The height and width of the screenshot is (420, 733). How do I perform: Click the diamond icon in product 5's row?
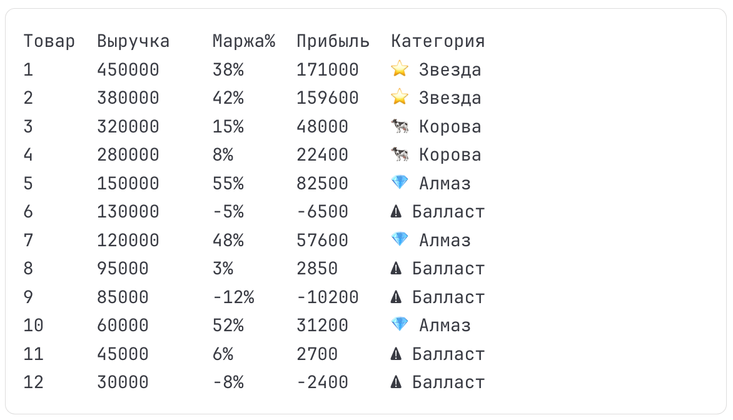[399, 182]
